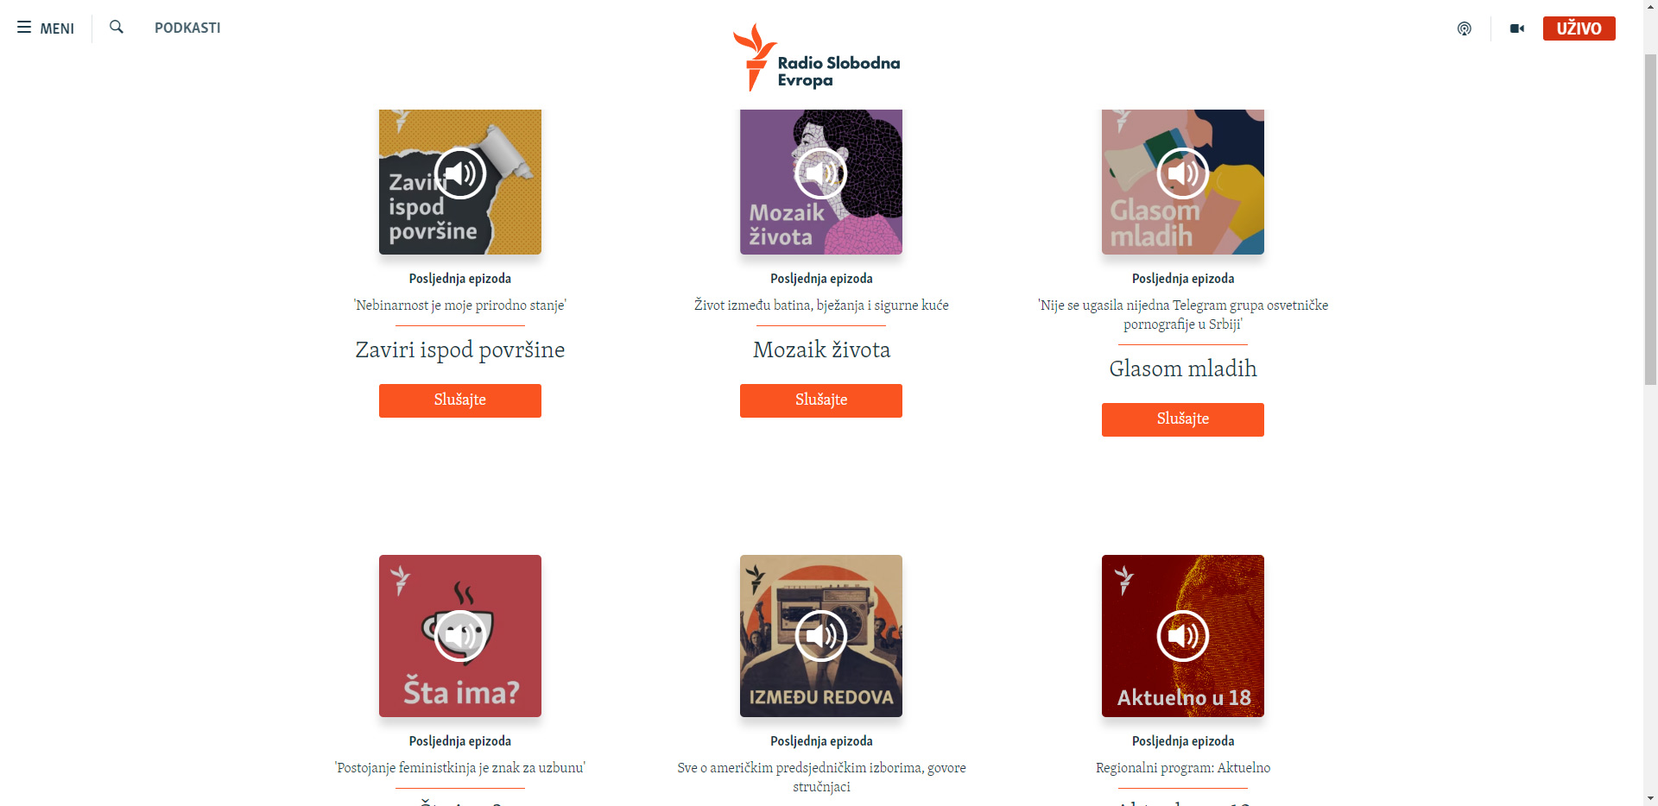Play audio on Aktuelno u 18 cover
The height and width of the screenshot is (806, 1658).
pos(1183,636)
